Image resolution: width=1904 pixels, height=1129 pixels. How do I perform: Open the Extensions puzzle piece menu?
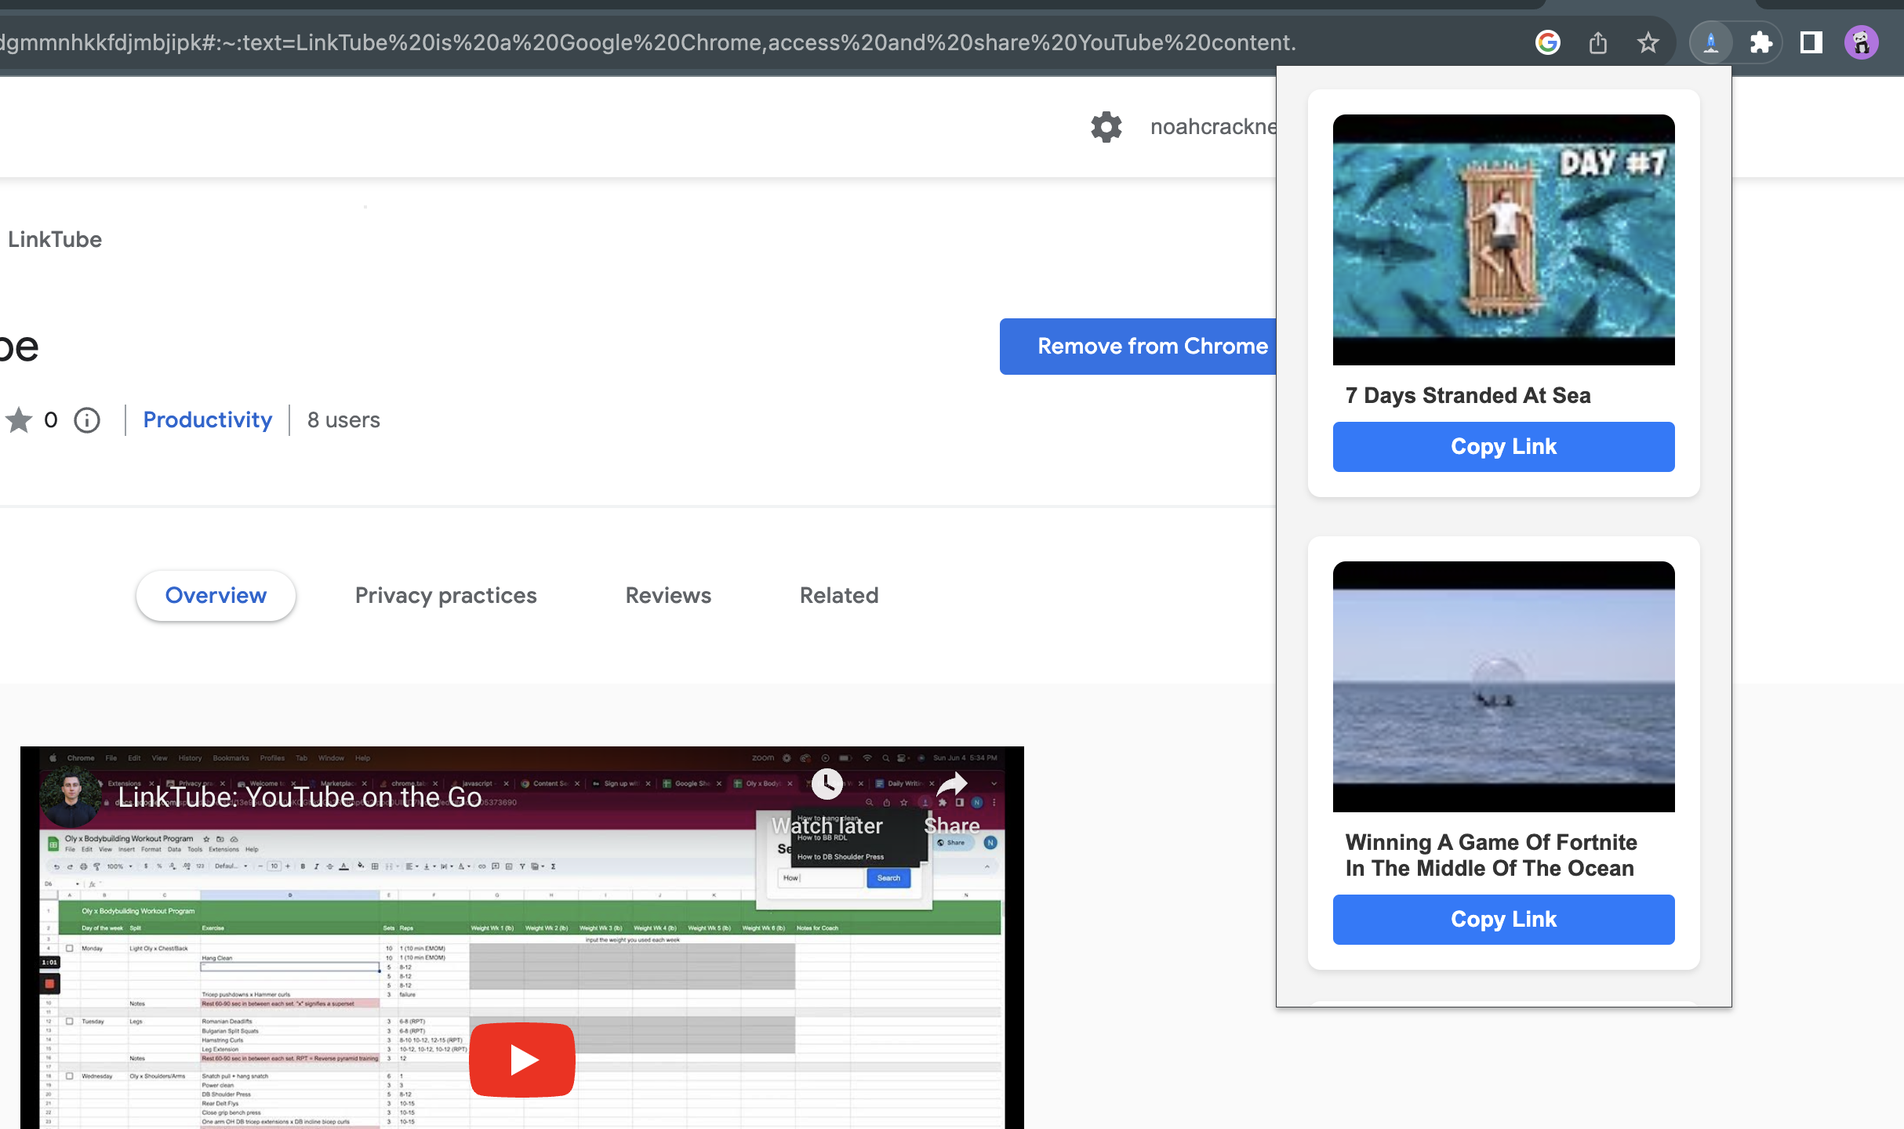coord(1760,42)
